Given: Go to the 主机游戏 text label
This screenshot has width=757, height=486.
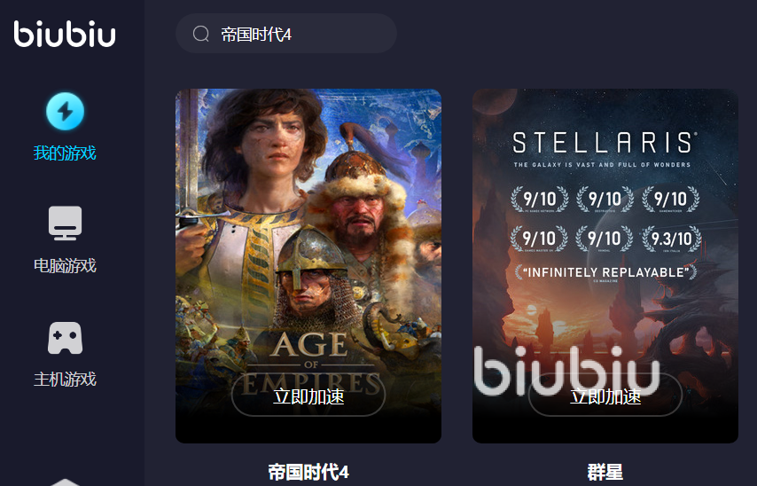Looking at the screenshot, I should click(65, 379).
